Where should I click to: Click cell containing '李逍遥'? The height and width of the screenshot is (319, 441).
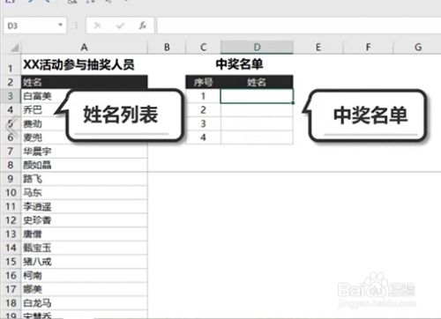click(85, 206)
